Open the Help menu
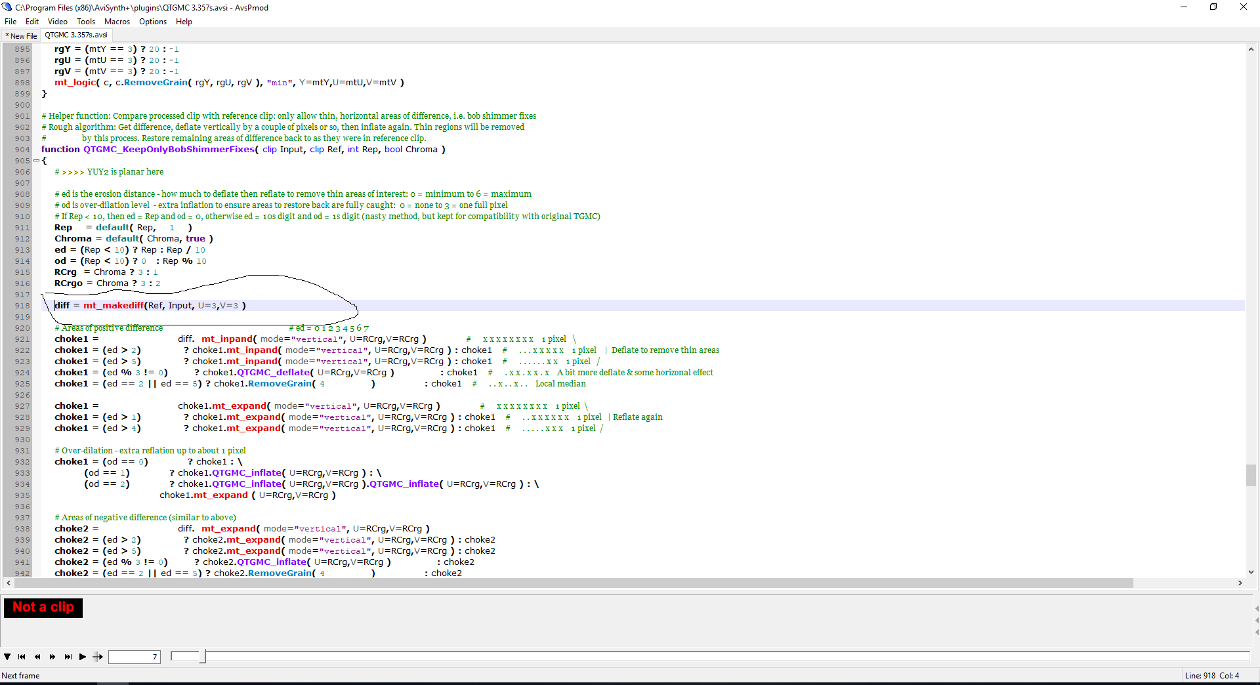This screenshot has width=1260, height=685. [184, 22]
